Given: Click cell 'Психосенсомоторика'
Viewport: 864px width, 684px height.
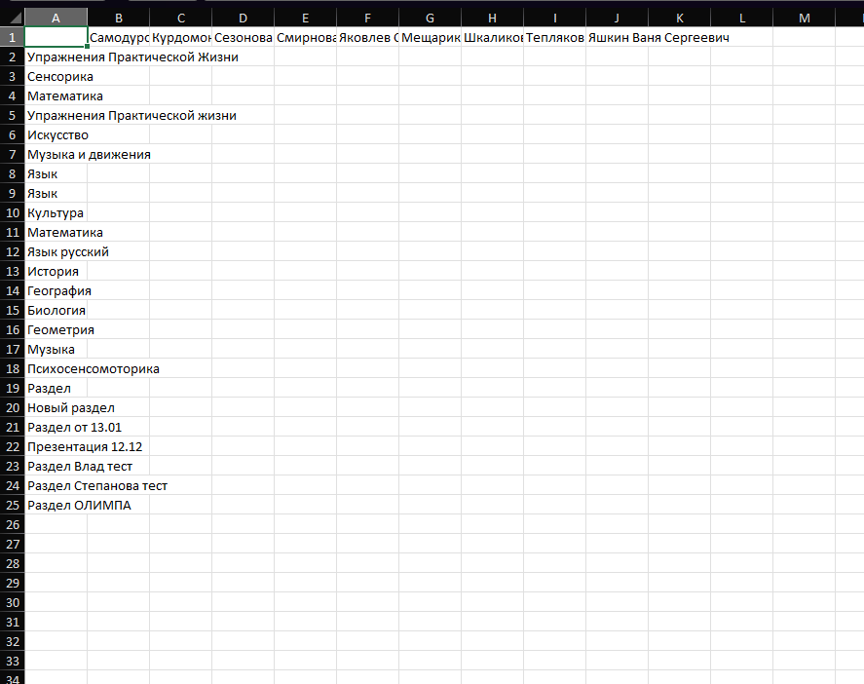Looking at the screenshot, I should point(94,368).
